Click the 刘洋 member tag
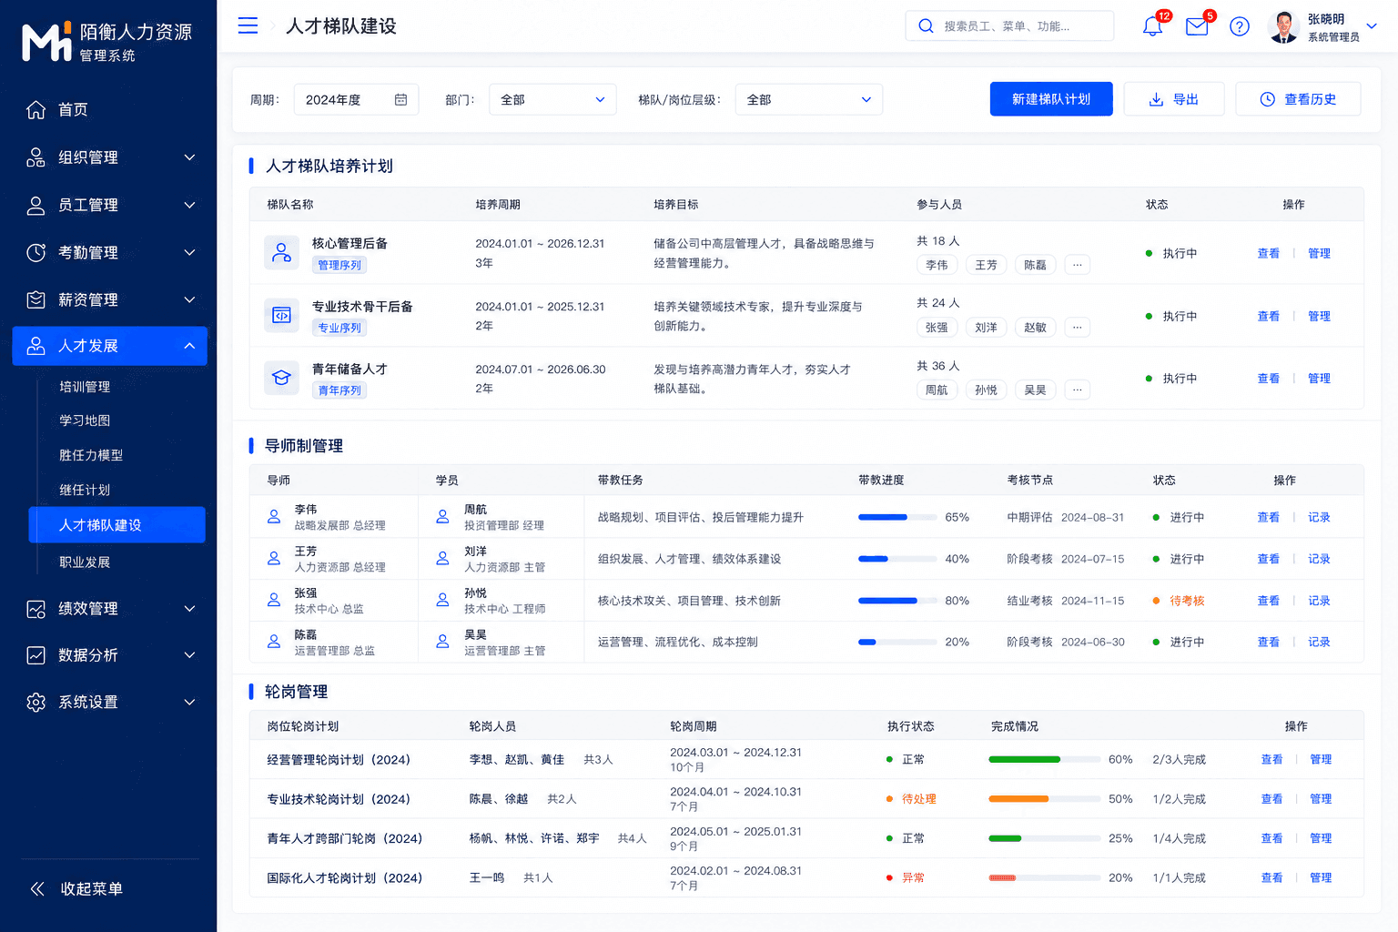Screen dimensions: 1398x932 click(x=986, y=328)
